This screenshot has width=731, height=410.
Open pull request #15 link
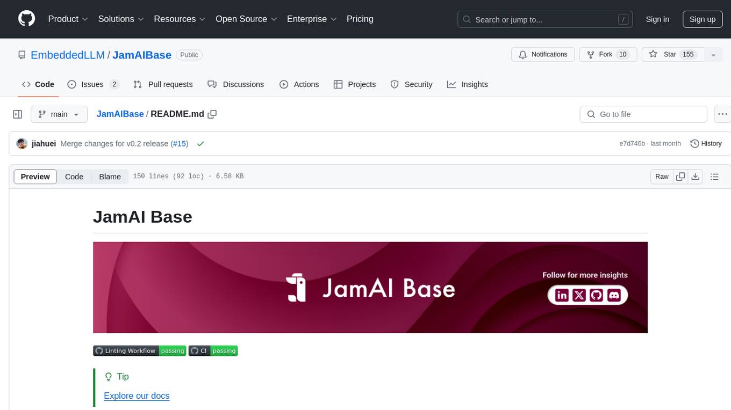tap(180, 144)
